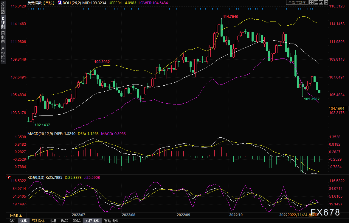Open the 闪电图 sidebar tab
349x223 pixels.
3,37
